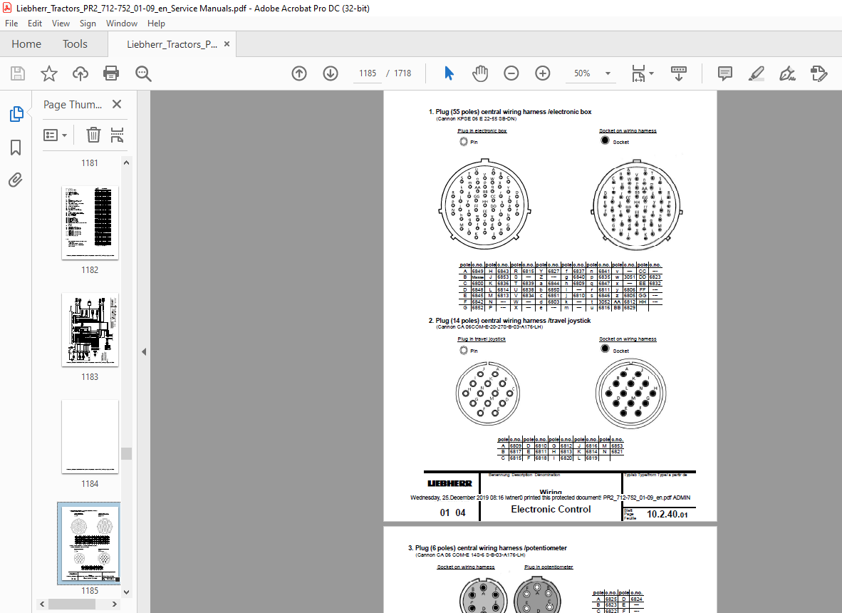Select blank page 1184 thumbnail
Viewport: 842px width, 613px height.
(x=90, y=436)
